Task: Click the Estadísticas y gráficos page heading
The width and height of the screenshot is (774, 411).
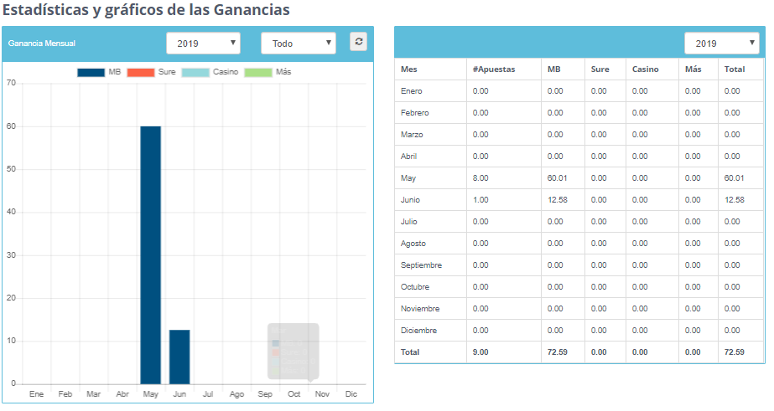Action: (146, 10)
